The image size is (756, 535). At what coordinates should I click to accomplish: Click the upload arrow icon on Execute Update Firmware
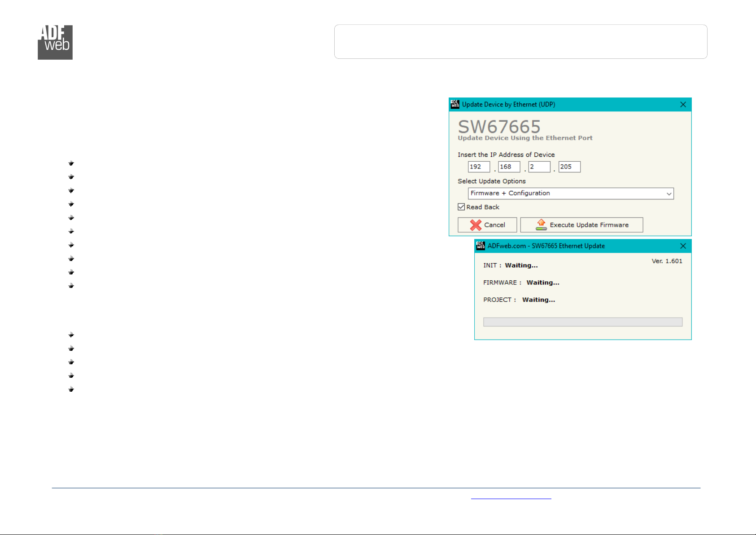click(x=541, y=225)
